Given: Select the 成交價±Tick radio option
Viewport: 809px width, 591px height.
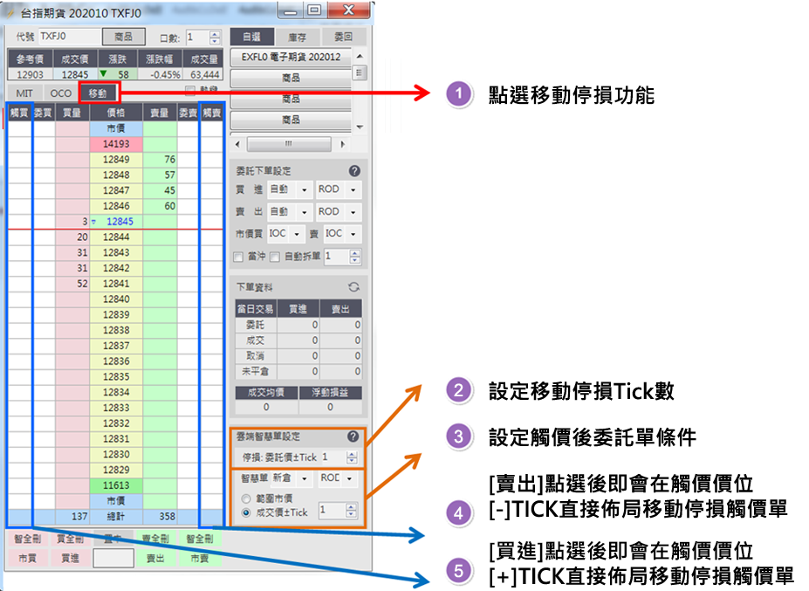Looking at the screenshot, I should 246,512.
